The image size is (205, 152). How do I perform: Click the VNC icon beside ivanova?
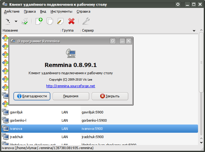[5, 128]
